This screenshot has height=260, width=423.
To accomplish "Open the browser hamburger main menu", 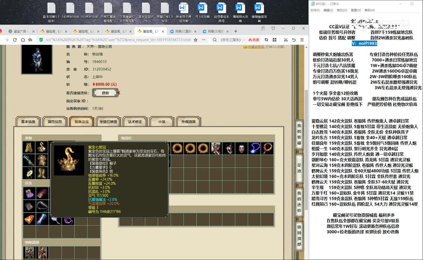I will pos(302,40).
